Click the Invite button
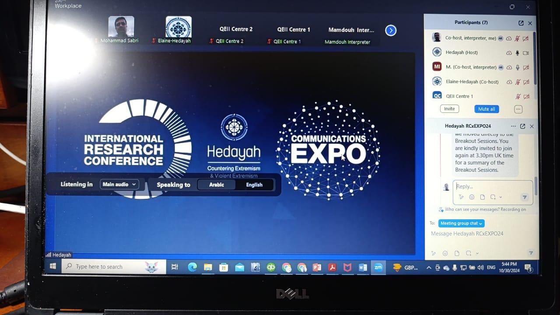This screenshot has height=315, width=560. [449, 109]
